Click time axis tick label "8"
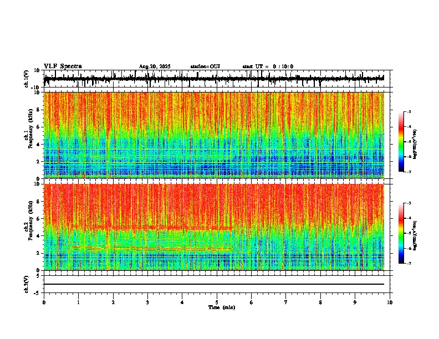The image size is (439, 339). [x=320, y=302]
